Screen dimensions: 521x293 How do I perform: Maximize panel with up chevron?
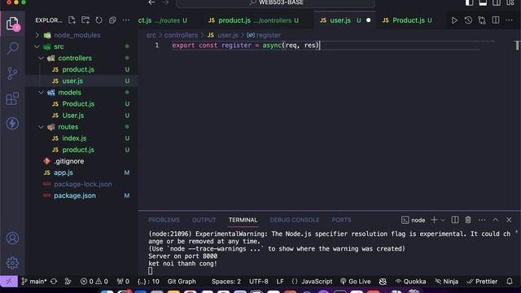(496, 220)
